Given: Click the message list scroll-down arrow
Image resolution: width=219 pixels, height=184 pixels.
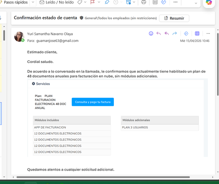Looking at the screenshot, I should (4, 177).
